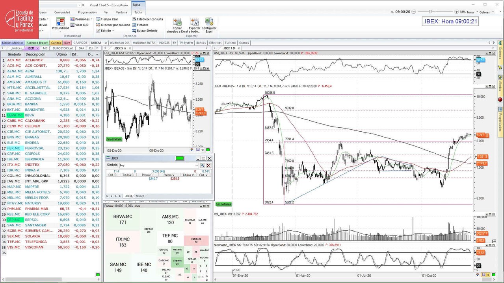This screenshot has width=504, height=283.
Task: Open the Cartera tab
Action: tap(56, 42)
